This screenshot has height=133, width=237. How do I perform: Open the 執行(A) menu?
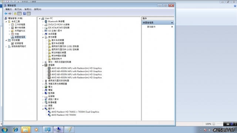pos(18,9)
